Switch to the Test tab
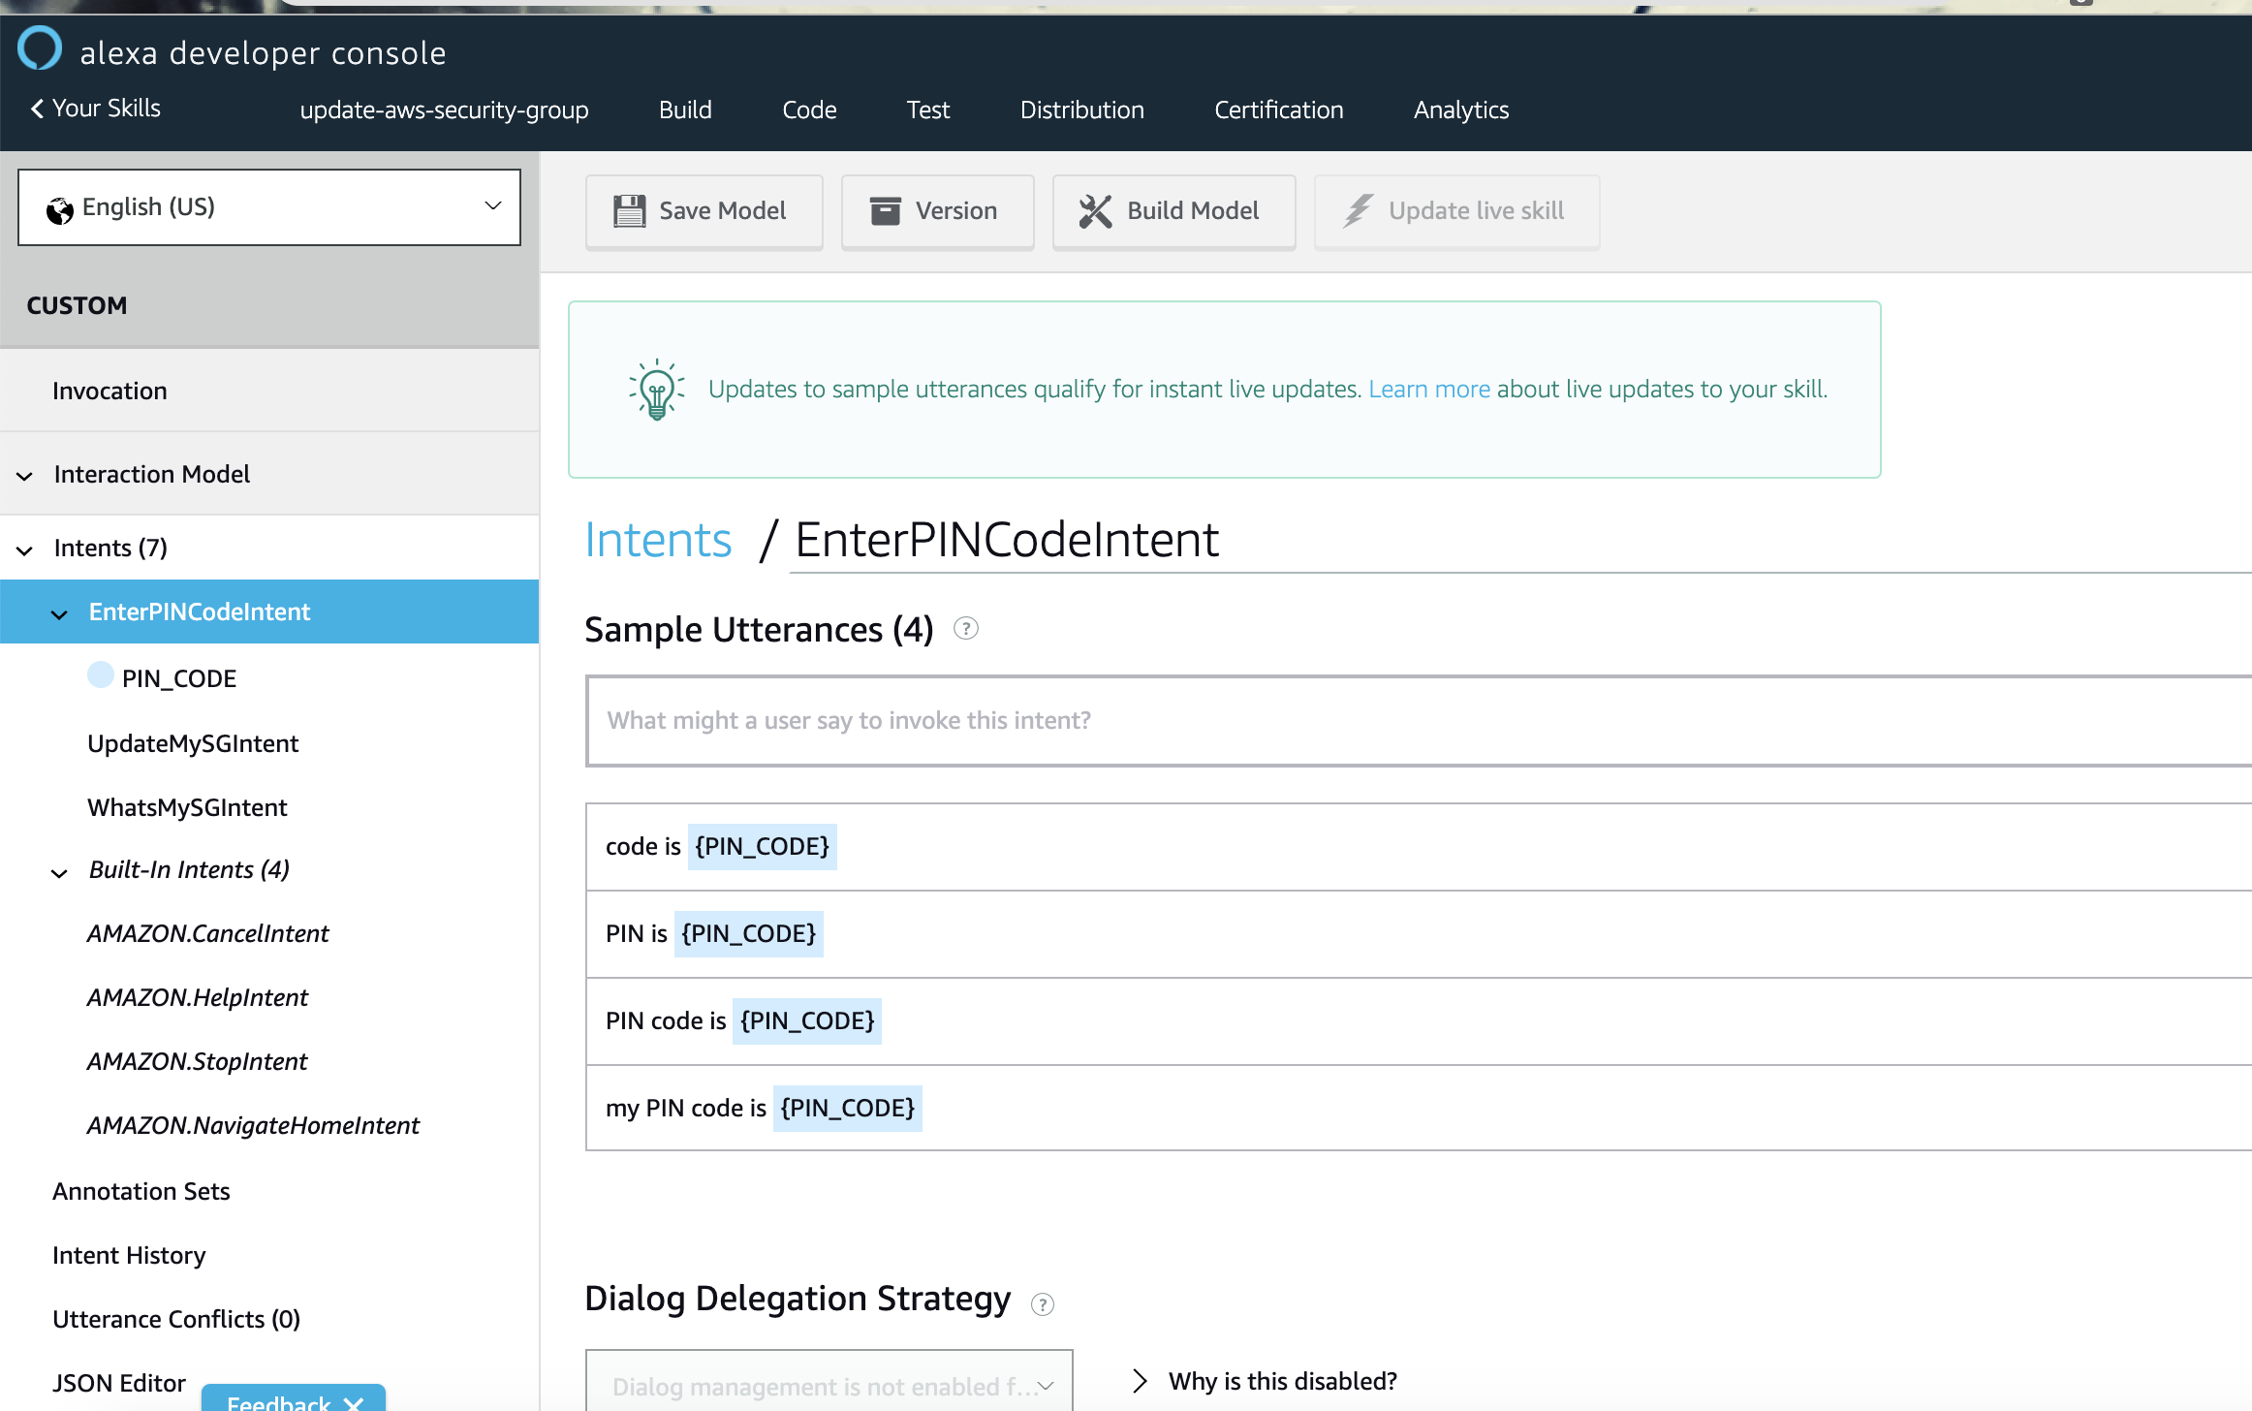The width and height of the screenshot is (2252, 1411). pos(927,110)
